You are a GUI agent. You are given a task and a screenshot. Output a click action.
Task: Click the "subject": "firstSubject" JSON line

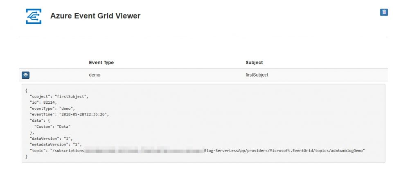59,97
